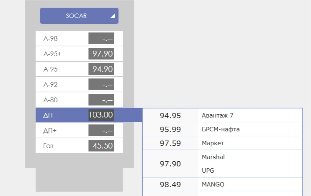Select the Газ fuel row
Viewport: 311px width, 196px height.
(79, 146)
